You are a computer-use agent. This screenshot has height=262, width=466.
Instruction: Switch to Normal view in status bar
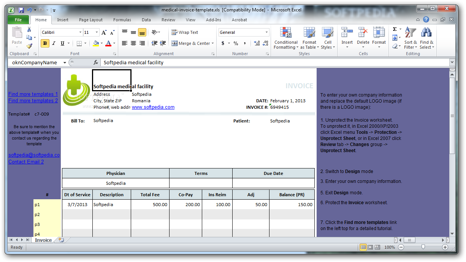coord(363,247)
